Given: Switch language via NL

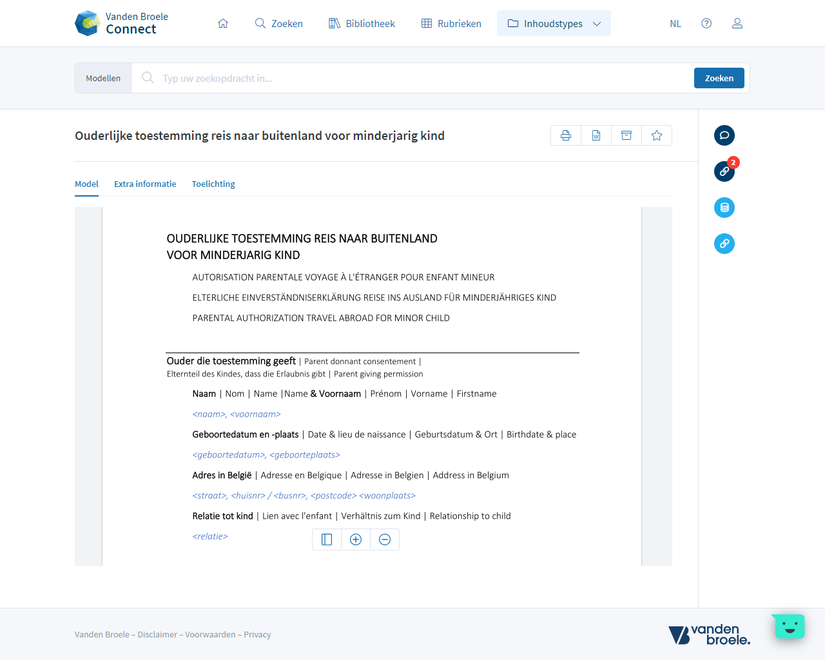Looking at the screenshot, I should [675, 23].
